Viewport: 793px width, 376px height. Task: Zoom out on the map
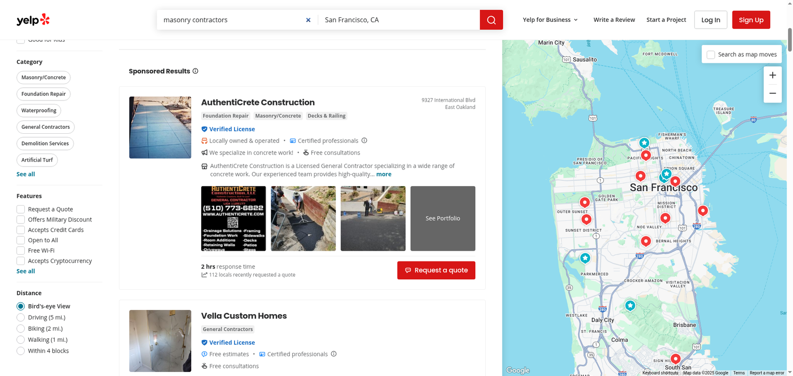point(773,94)
